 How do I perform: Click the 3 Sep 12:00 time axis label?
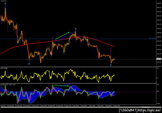pos(100,106)
